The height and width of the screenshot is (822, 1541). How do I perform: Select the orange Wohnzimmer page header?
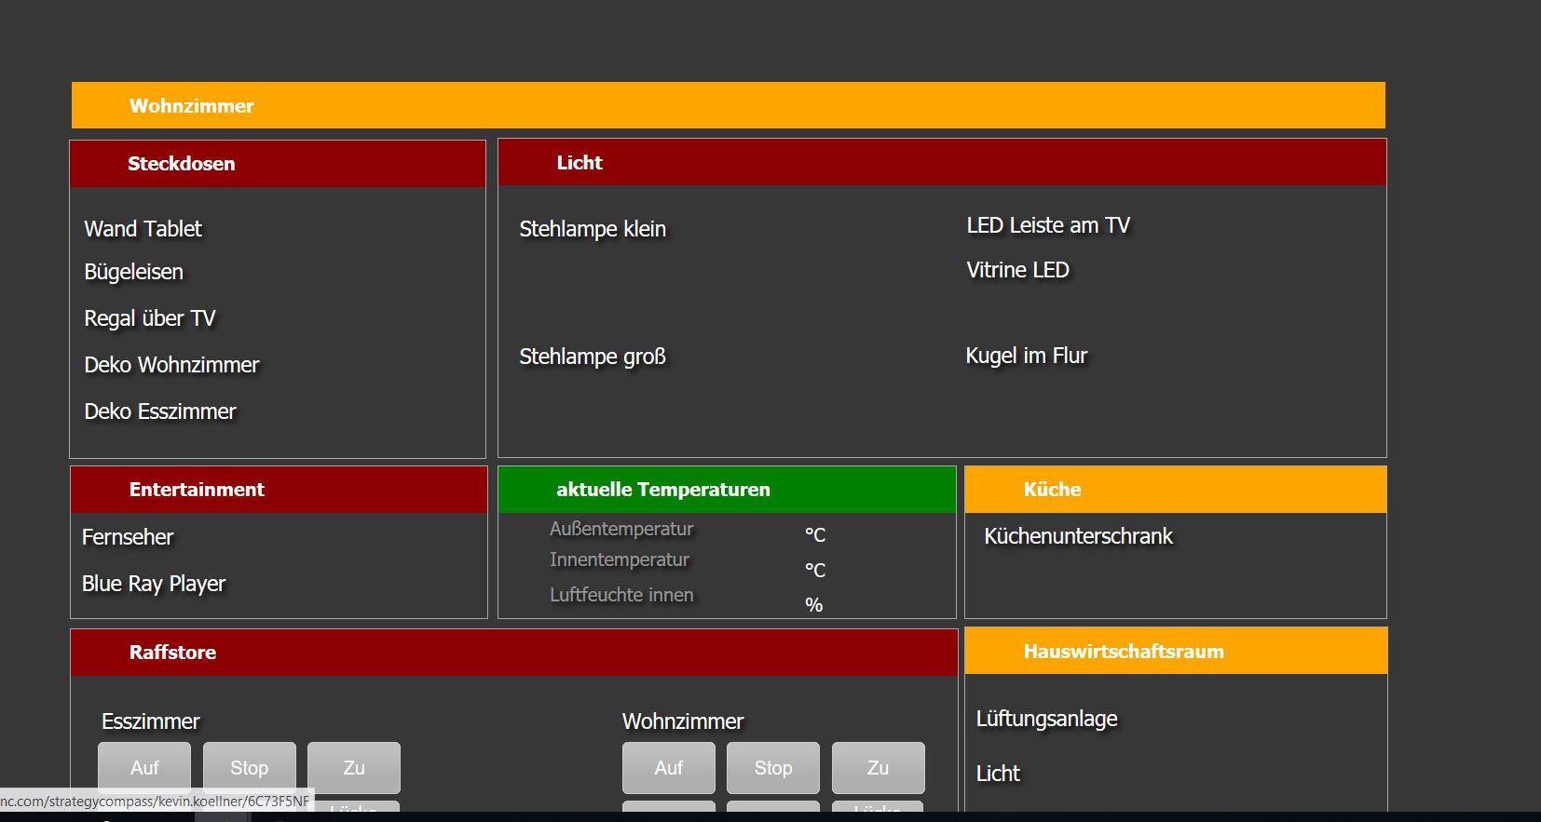729,105
